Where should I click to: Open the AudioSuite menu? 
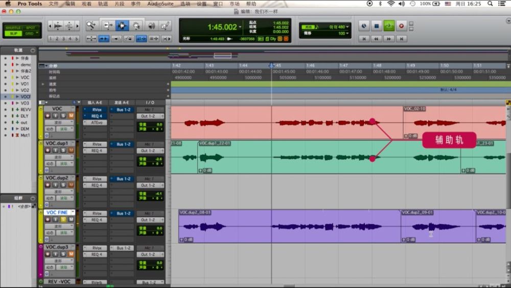(160, 4)
